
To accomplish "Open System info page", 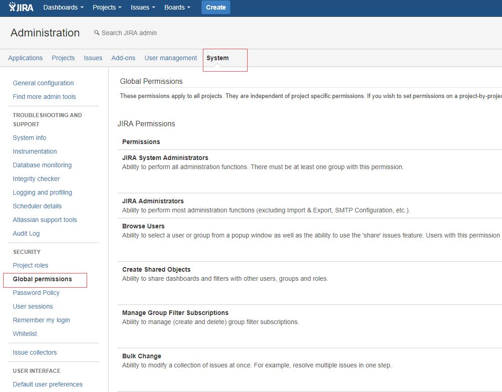I will coord(30,138).
